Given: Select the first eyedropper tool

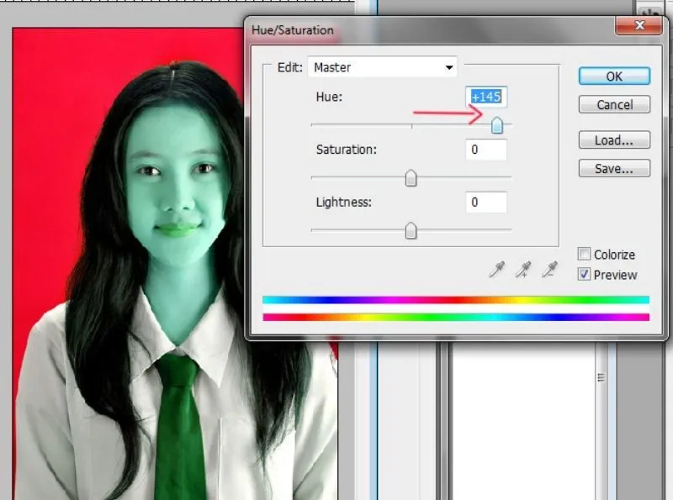Looking at the screenshot, I should (x=496, y=269).
